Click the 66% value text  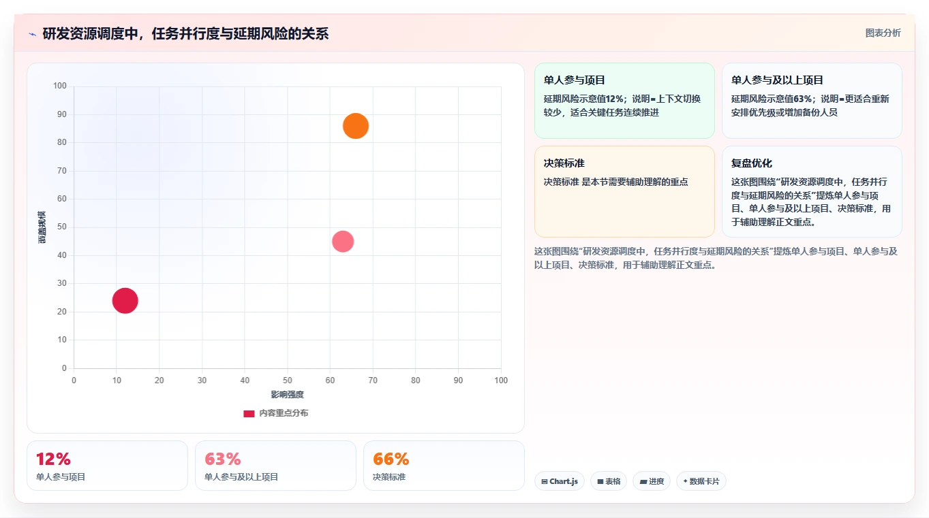click(x=391, y=459)
